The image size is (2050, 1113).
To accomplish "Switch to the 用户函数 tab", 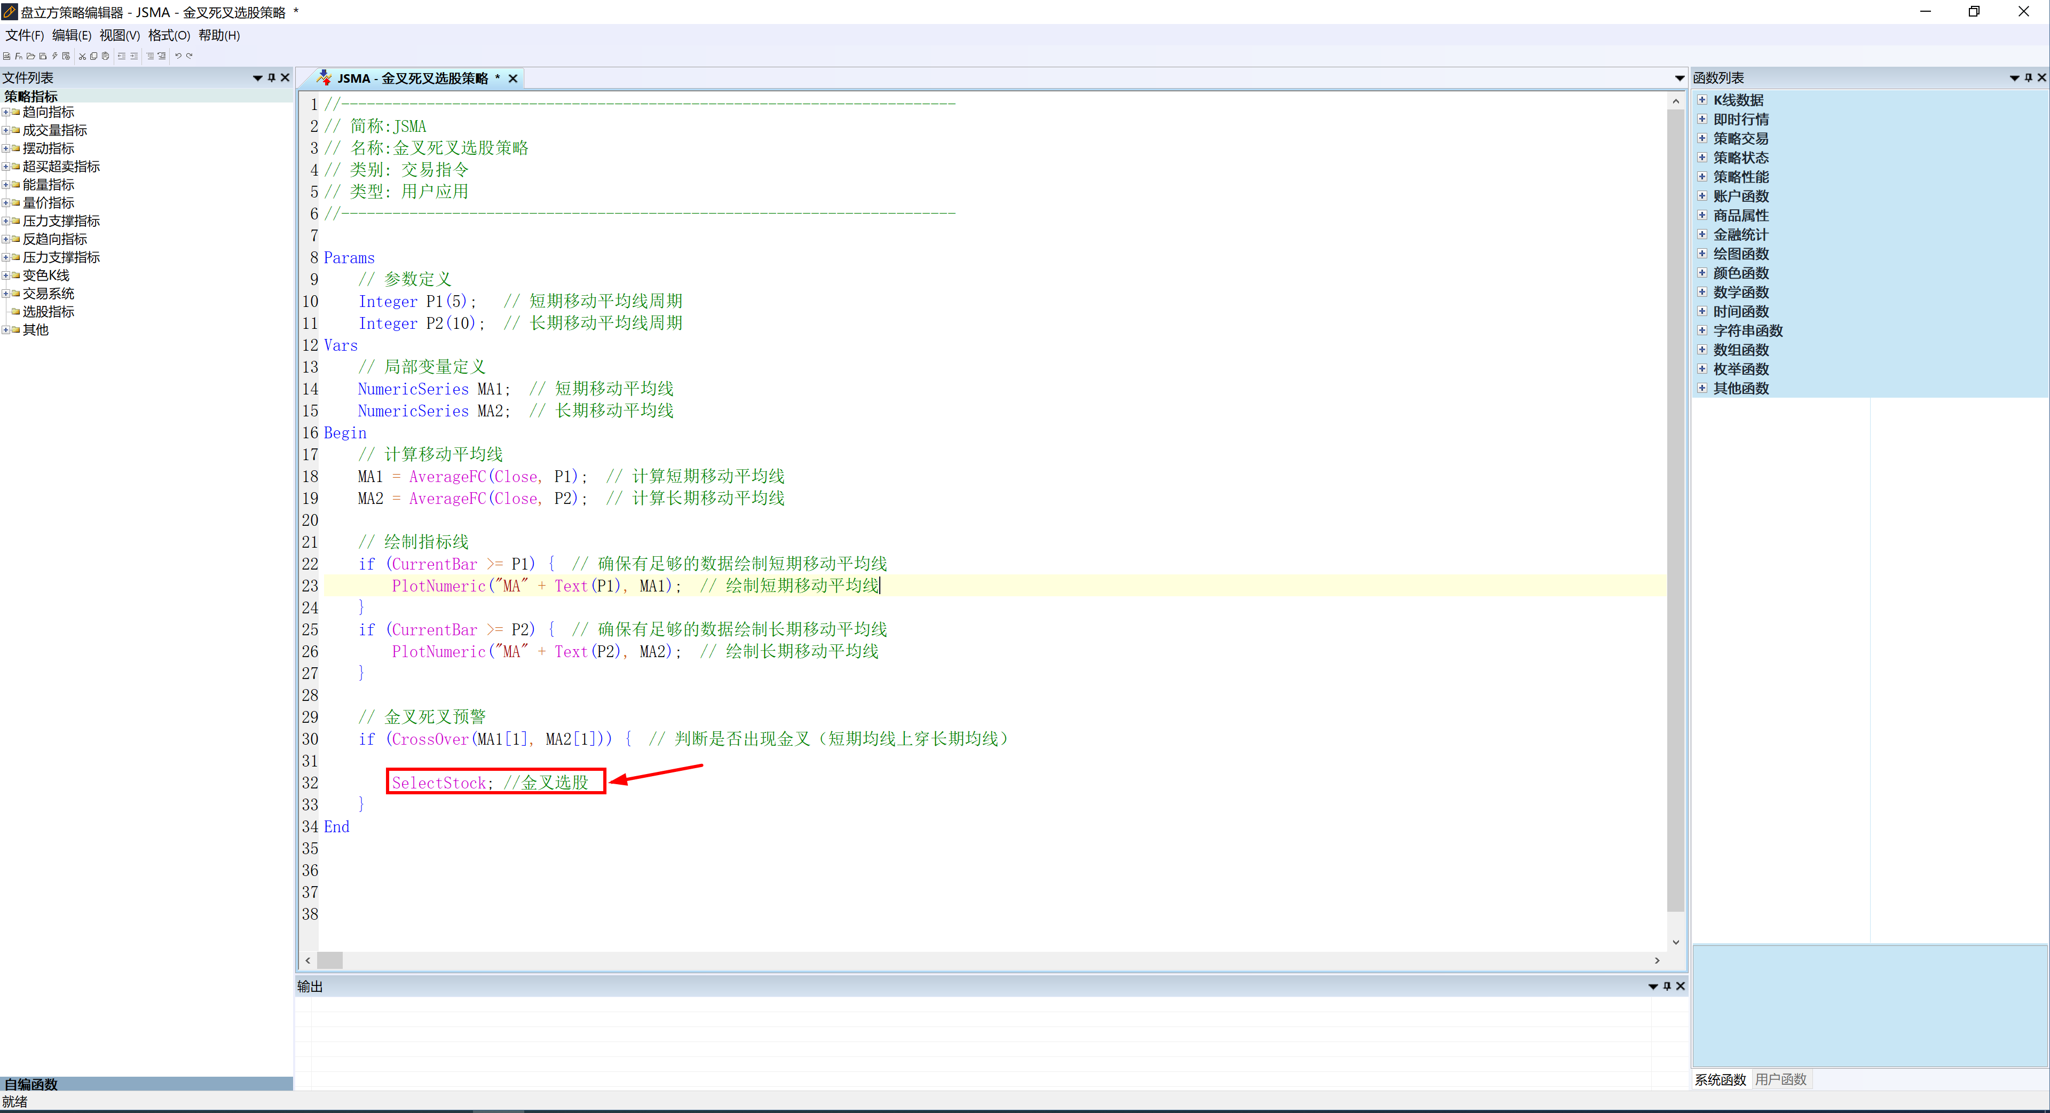I will click(1781, 1079).
